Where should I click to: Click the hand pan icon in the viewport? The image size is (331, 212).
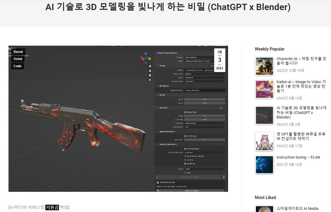[x=150, y=71]
